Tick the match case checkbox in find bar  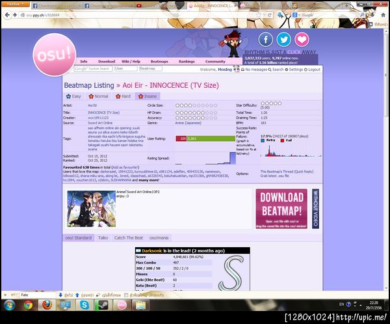[126, 295]
